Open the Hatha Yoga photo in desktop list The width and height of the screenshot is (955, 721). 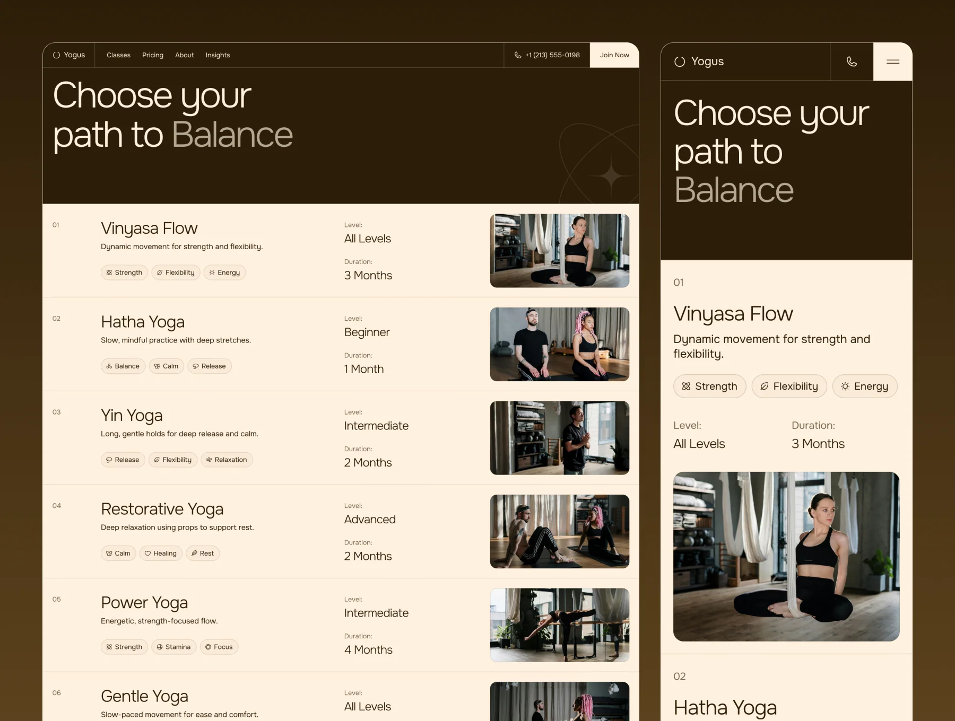[560, 345]
